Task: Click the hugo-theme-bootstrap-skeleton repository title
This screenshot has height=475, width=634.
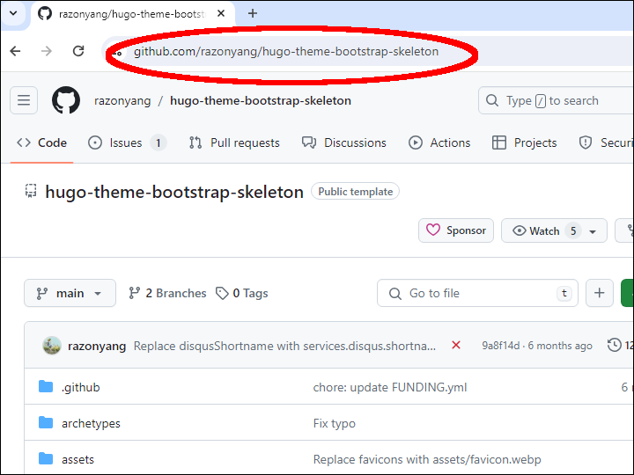Action: (x=174, y=192)
